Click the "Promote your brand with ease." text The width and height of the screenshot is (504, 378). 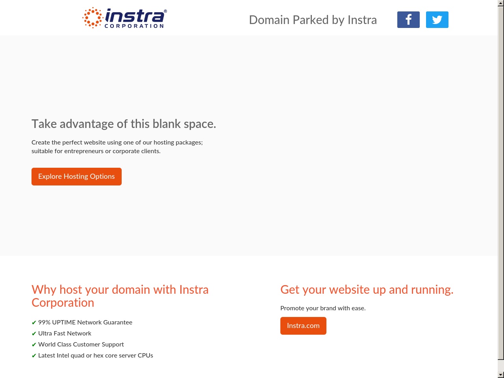pyautogui.click(x=323, y=308)
